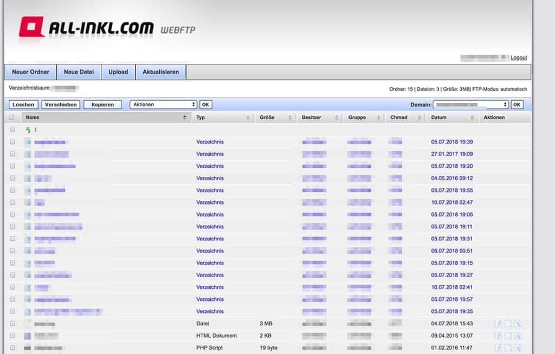Open the Upload tab
This screenshot has height=354, width=555.
118,72
